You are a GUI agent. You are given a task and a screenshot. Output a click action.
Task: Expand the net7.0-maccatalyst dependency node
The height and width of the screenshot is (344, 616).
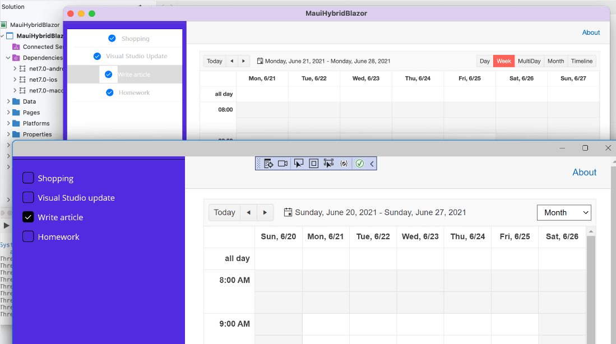coord(15,90)
